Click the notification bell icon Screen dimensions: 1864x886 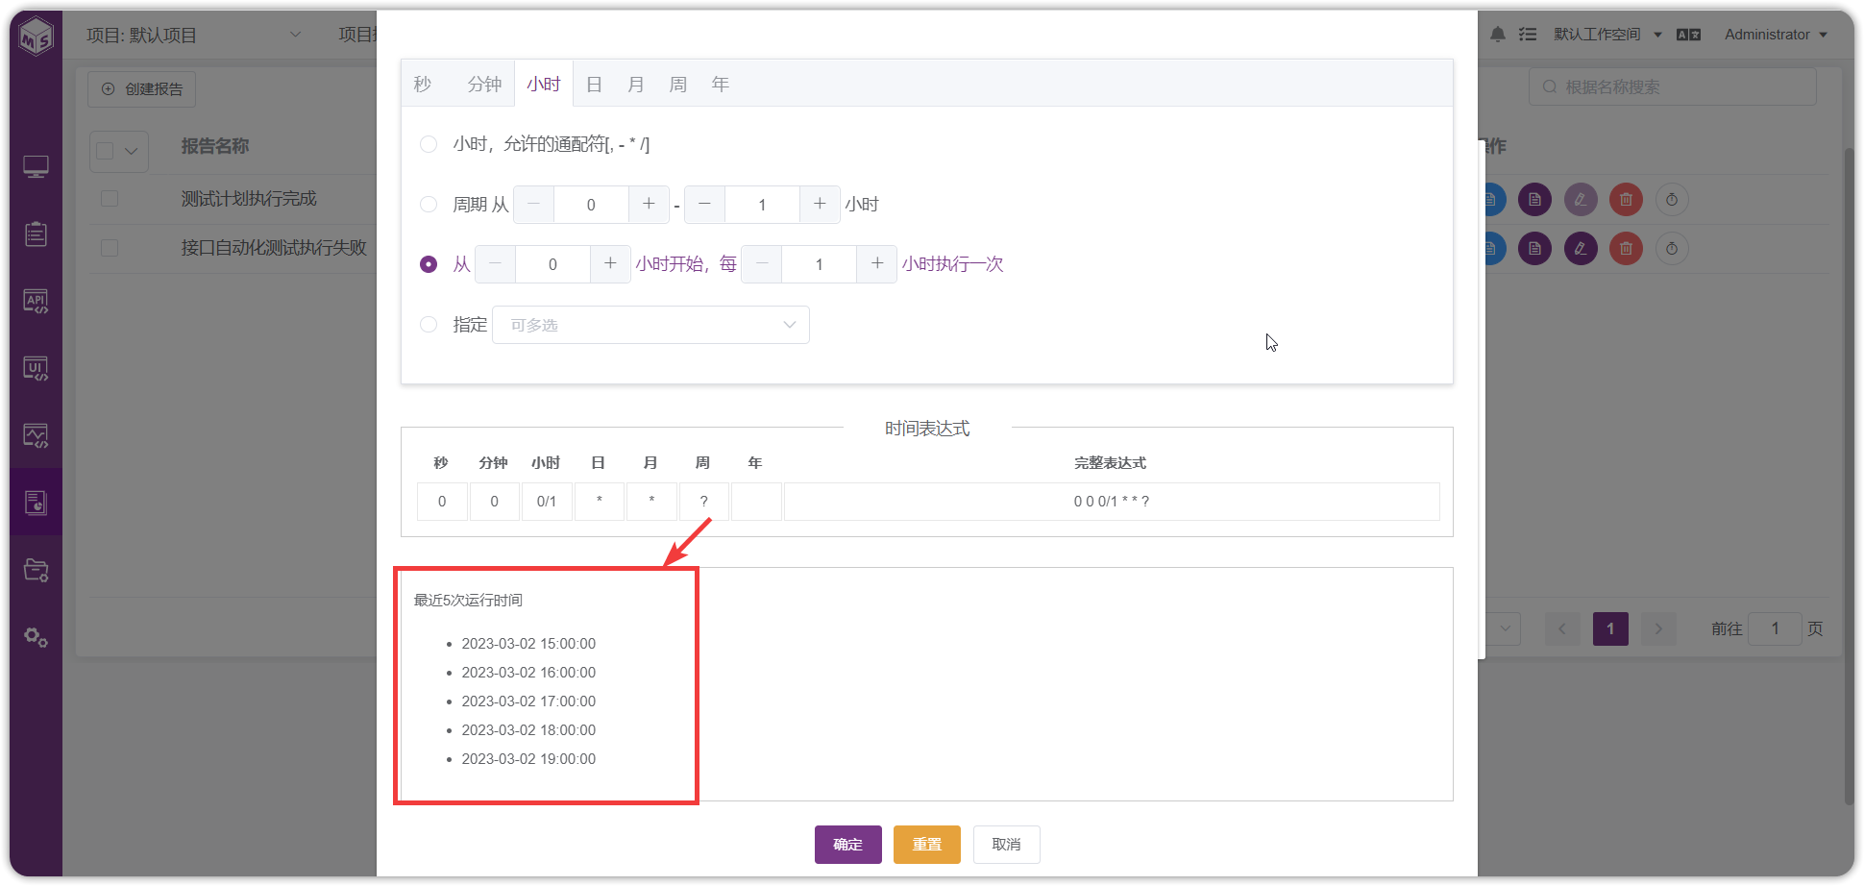(1498, 35)
